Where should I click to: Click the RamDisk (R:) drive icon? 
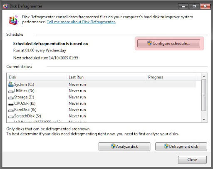[x=11, y=110]
